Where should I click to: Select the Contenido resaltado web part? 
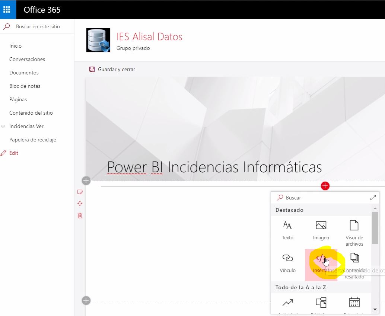[354, 266]
